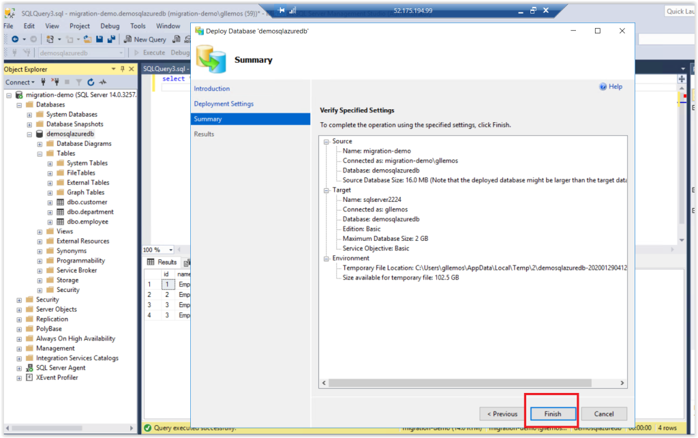This screenshot has height=438, width=698.
Task: Select the XEvent Profiler node
Action: pyautogui.click(x=57, y=377)
